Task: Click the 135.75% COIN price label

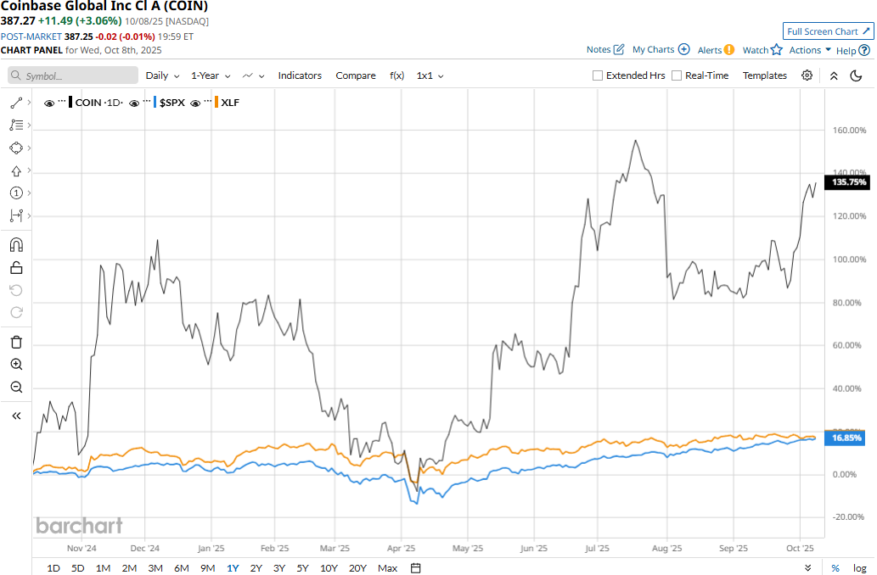Action: 848,182
